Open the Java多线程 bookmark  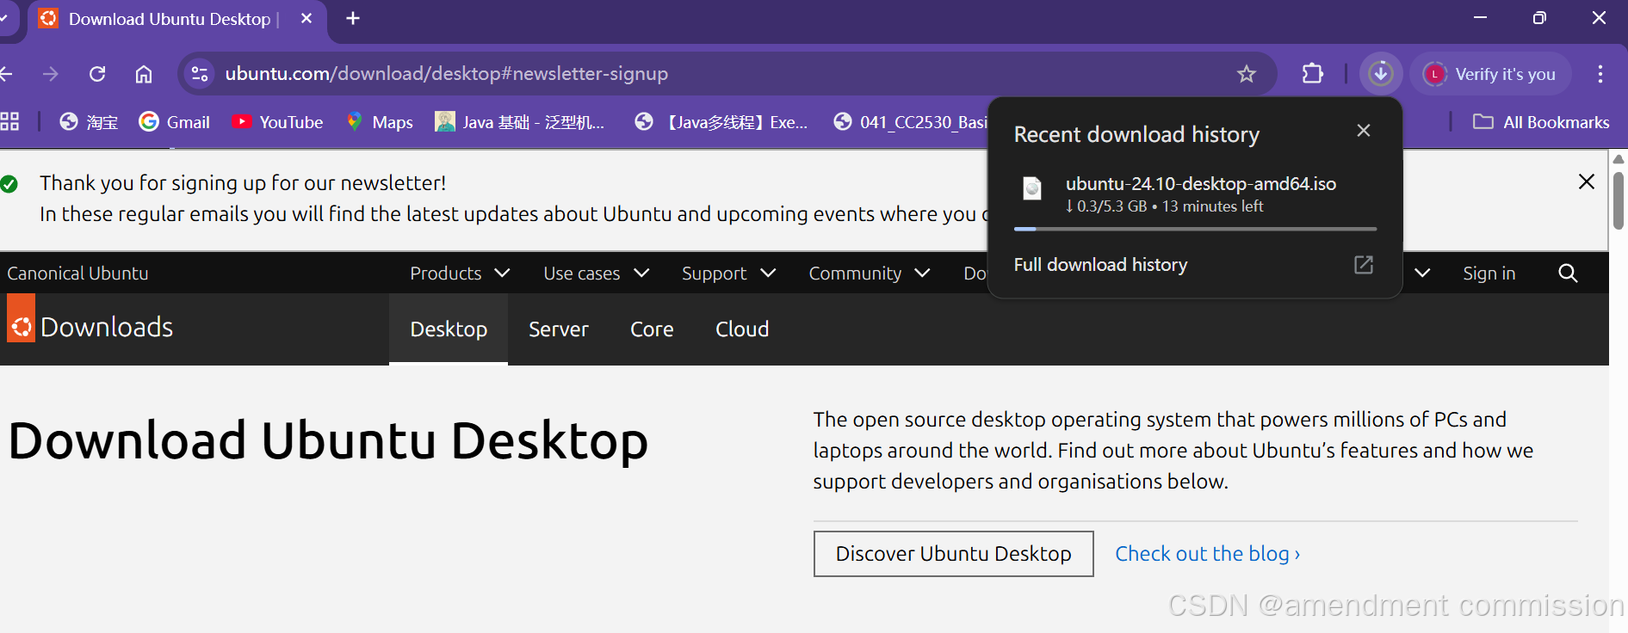721,122
